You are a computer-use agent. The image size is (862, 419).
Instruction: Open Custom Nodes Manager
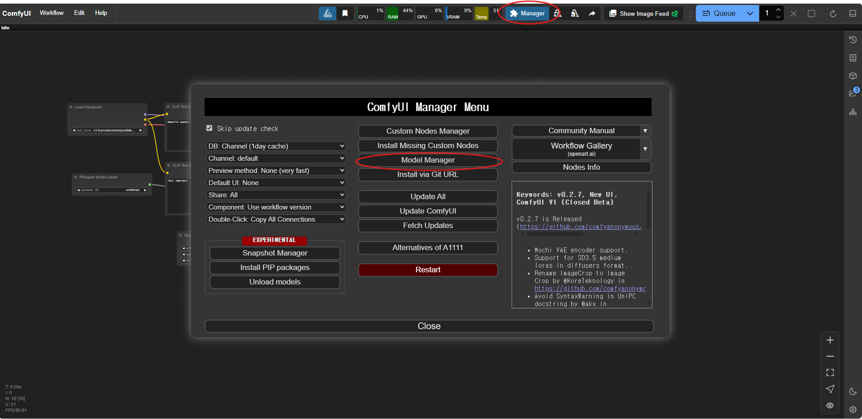[428, 131]
